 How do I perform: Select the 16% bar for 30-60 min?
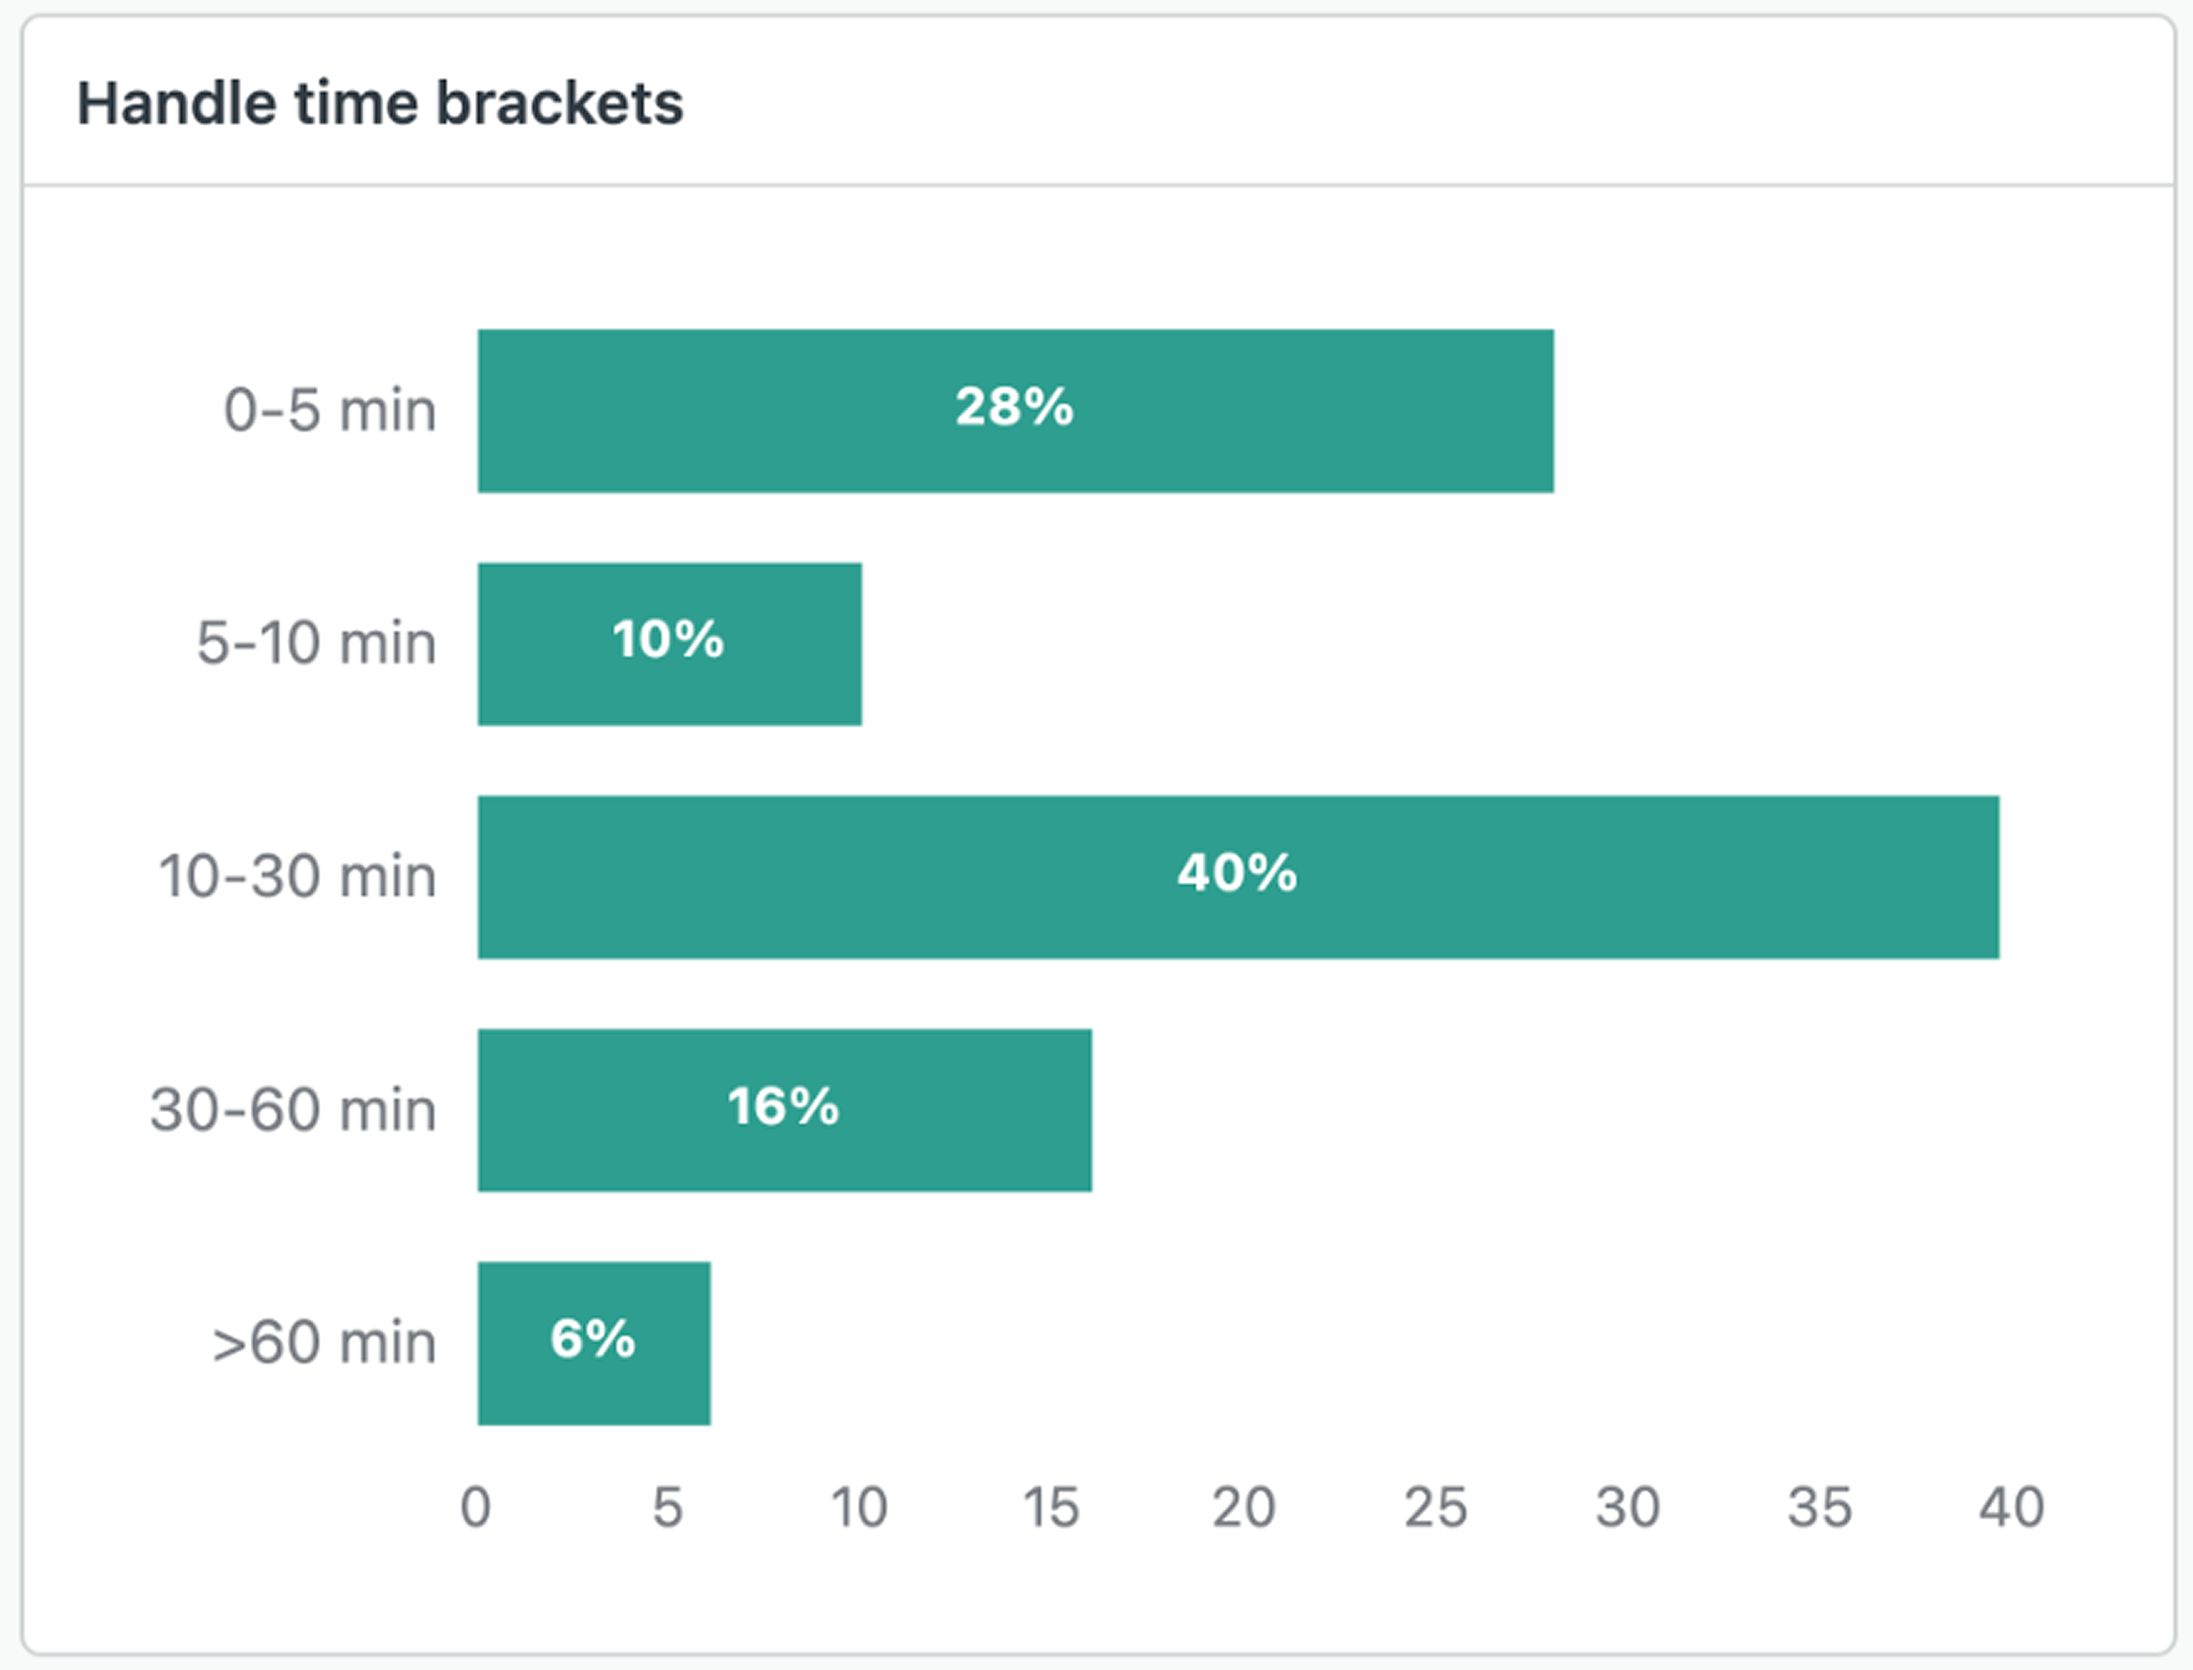(x=785, y=1109)
